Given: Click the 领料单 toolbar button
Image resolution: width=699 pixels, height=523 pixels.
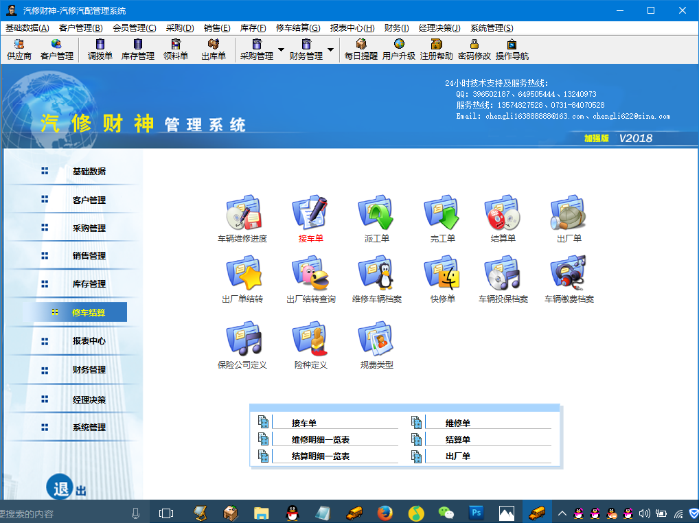Looking at the screenshot, I should point(176,49).
